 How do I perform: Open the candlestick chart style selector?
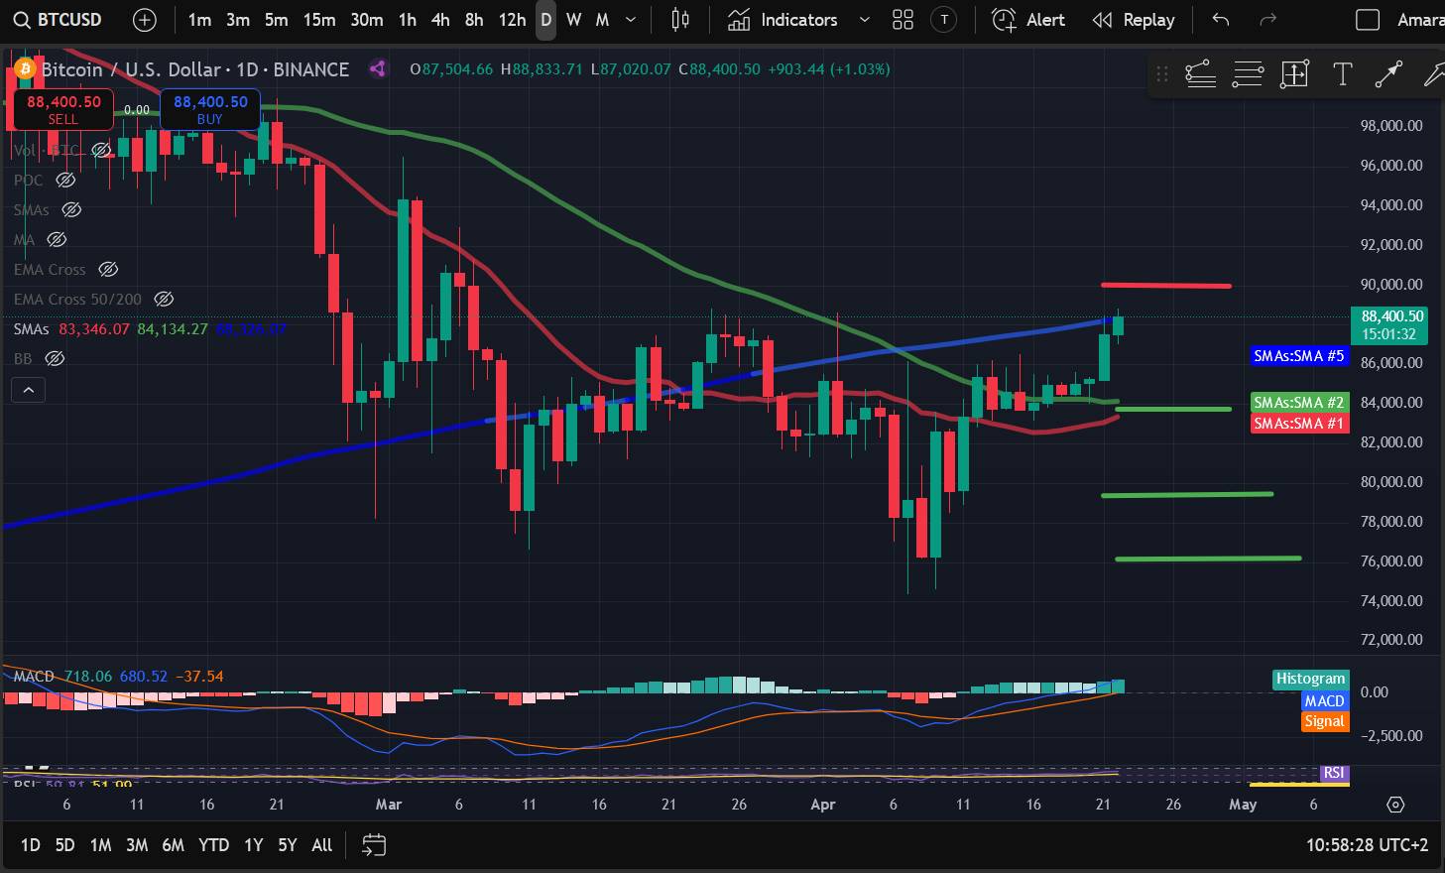(680, 20)
